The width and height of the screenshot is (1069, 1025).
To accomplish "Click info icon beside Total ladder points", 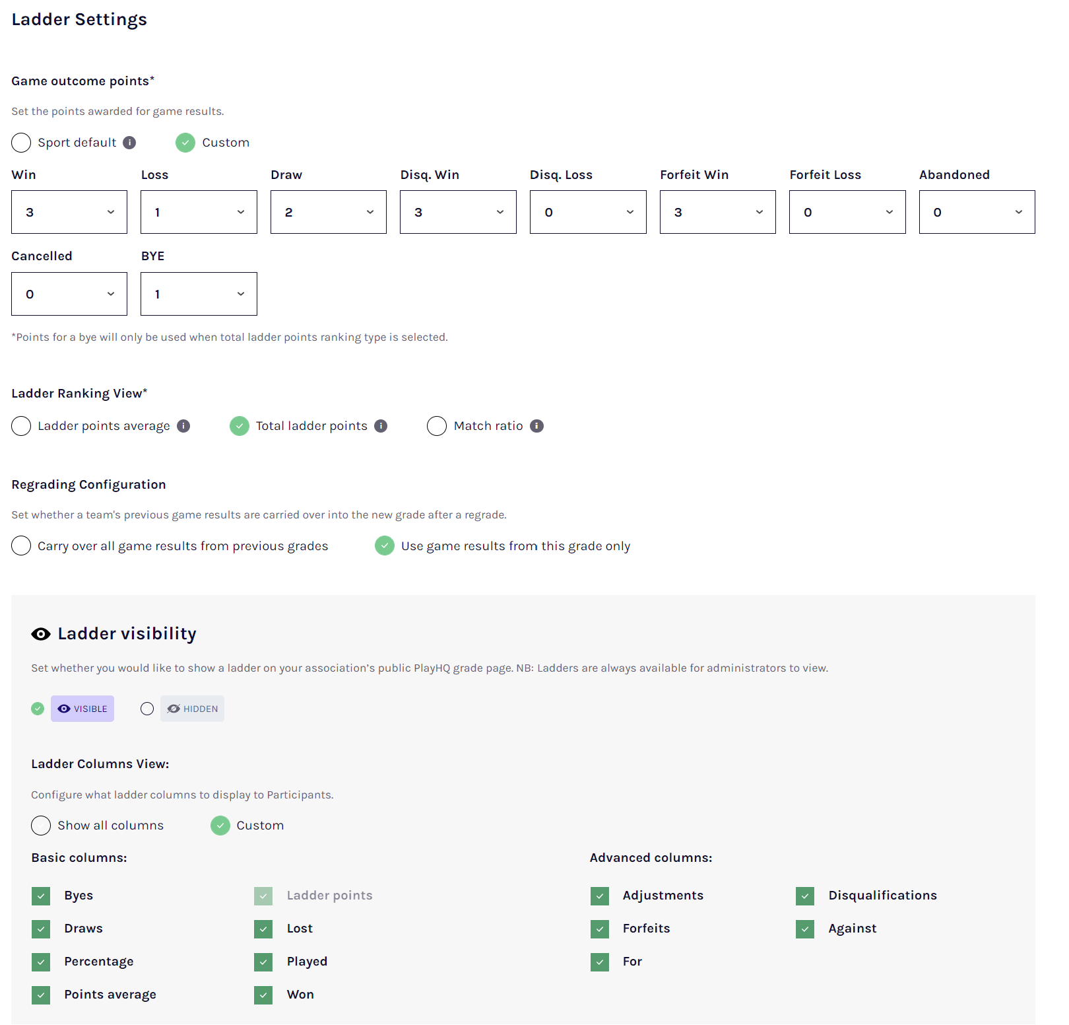I will [381, 426].
